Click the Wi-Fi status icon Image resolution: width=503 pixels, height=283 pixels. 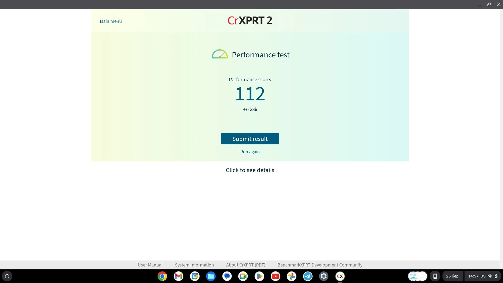(x=490, y=276)
